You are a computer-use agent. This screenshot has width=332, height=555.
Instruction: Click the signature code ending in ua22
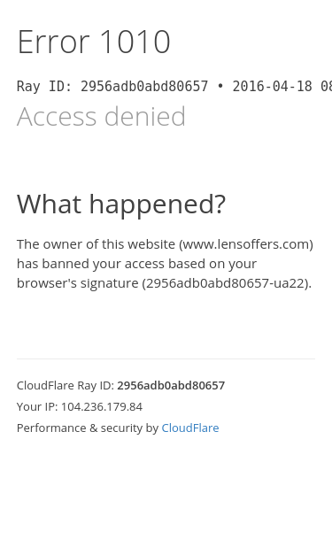tap(227, 283)
